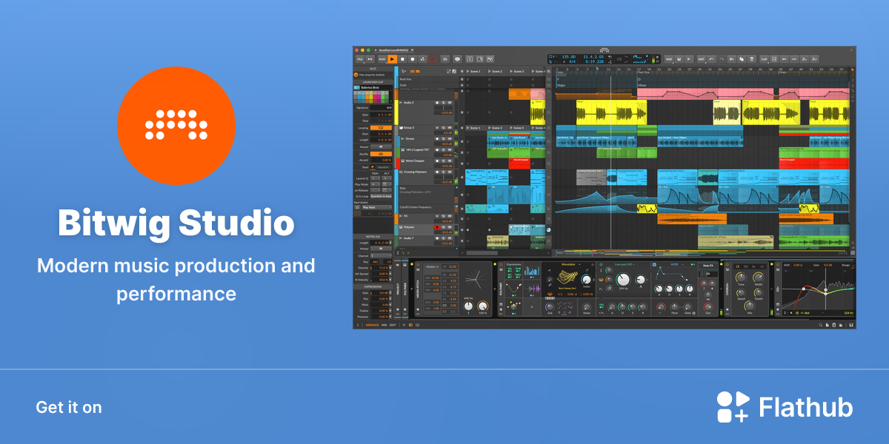Click the Quantize to loop button
Image resolution: width=889 pixels, height=444 pixels.
point(381,196)
